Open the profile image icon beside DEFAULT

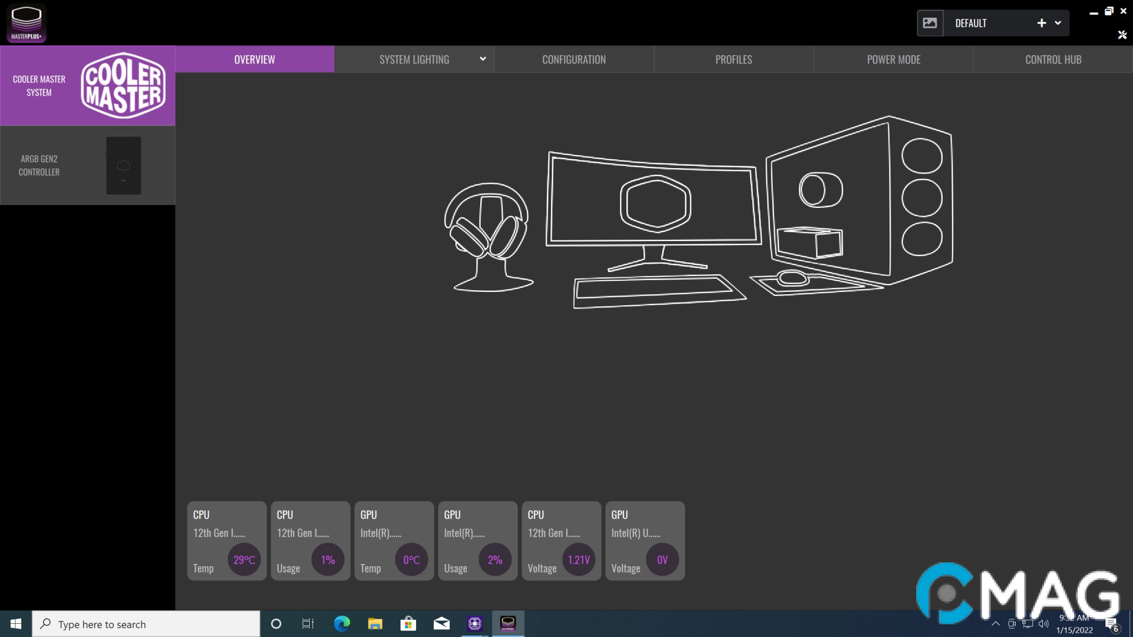click(x=930, y=23)
